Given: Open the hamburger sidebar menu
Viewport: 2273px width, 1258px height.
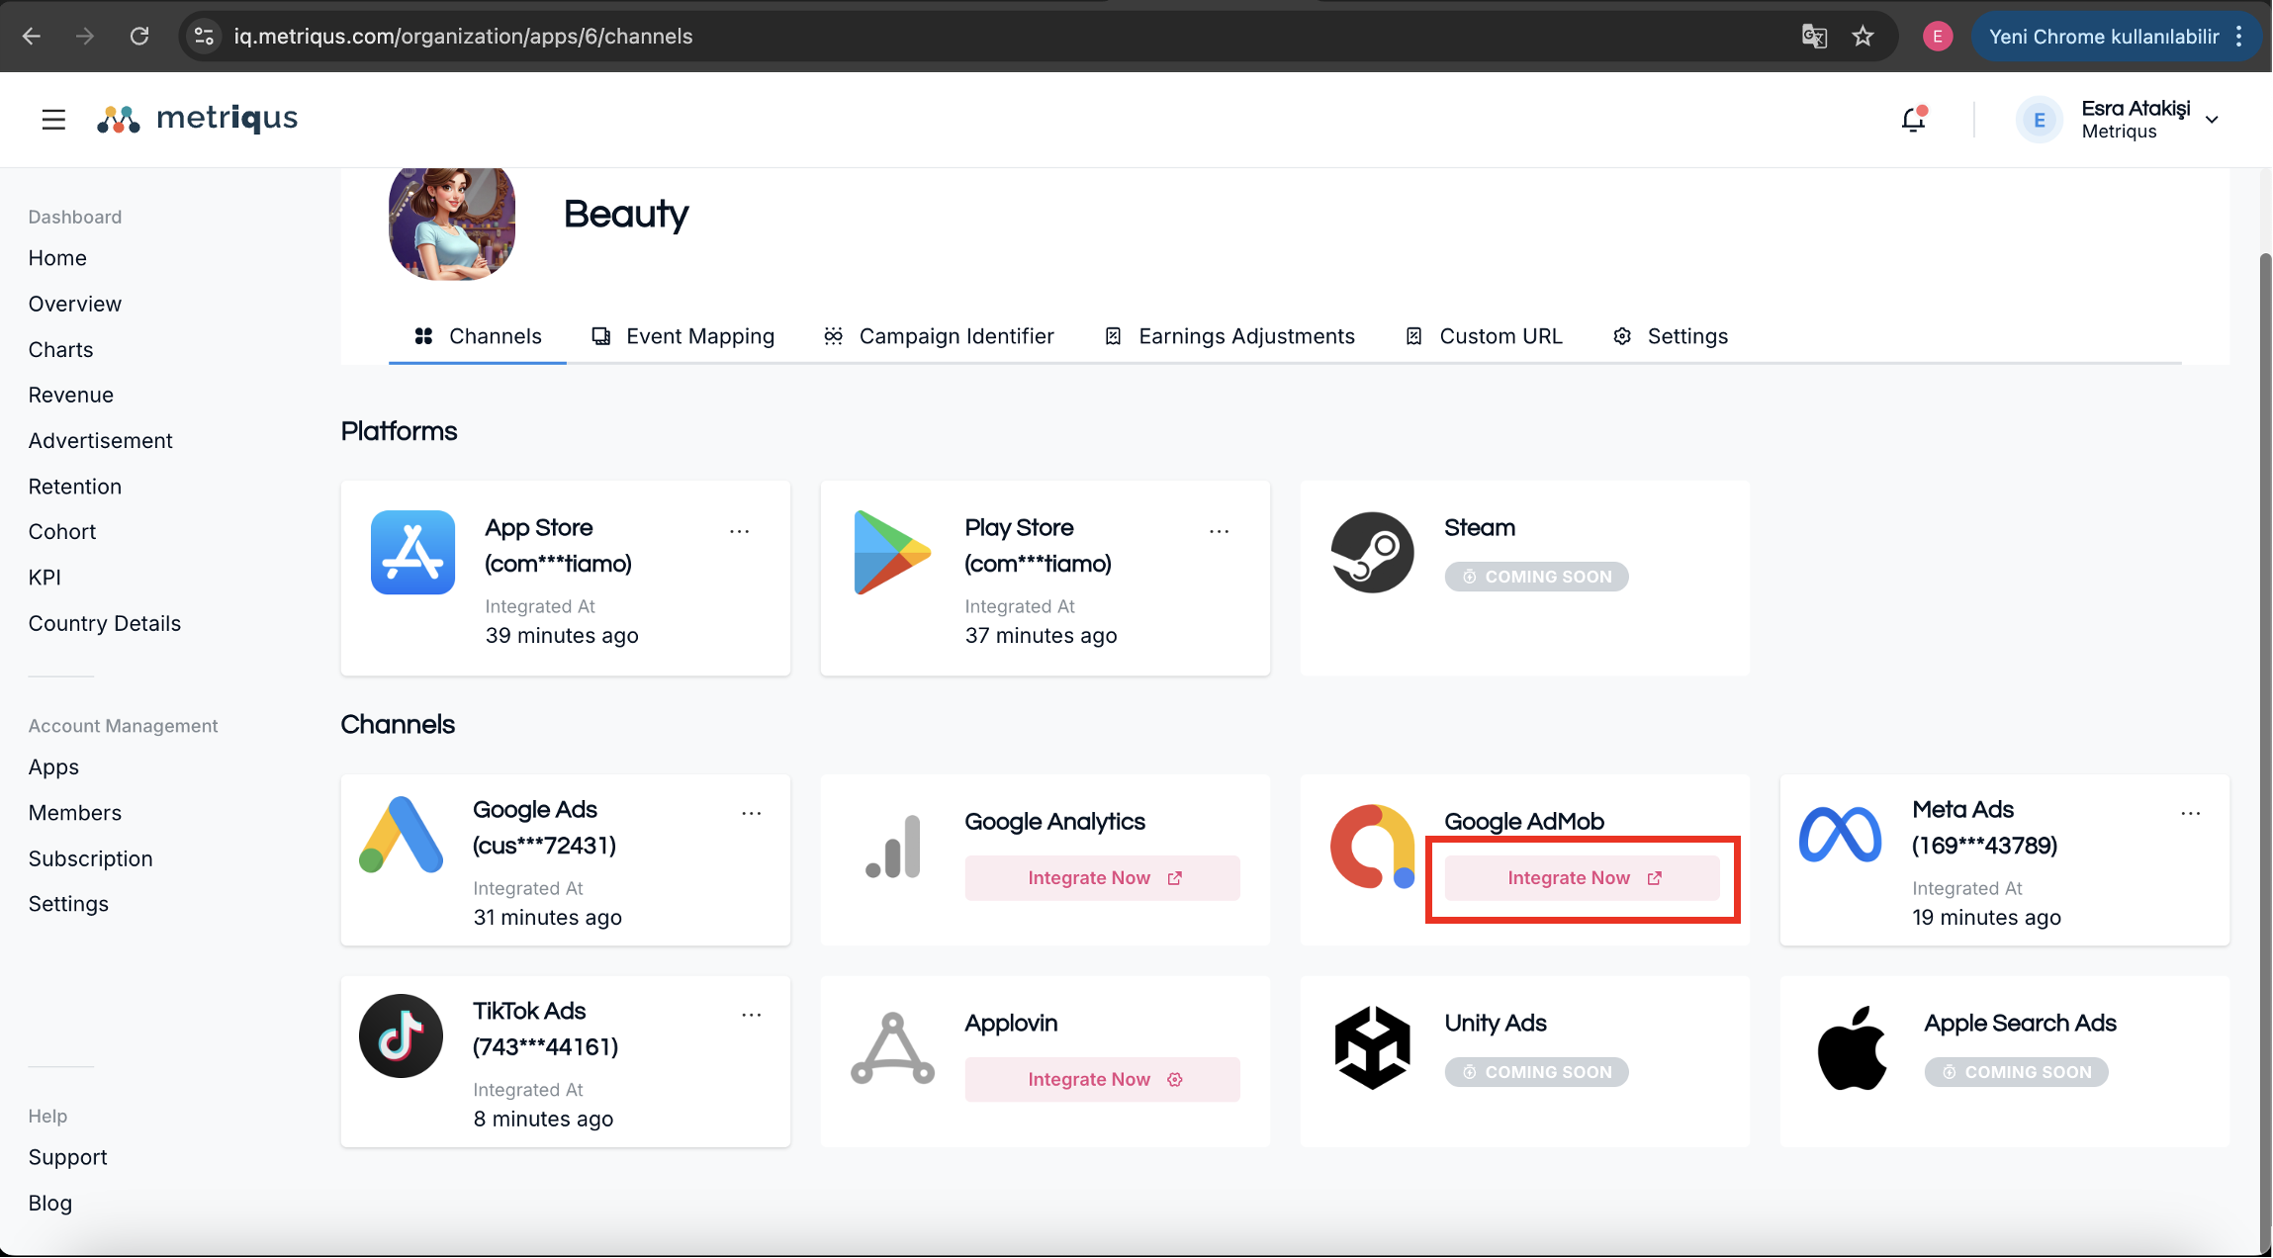Looking at the screenshot, I should (53, 120).
